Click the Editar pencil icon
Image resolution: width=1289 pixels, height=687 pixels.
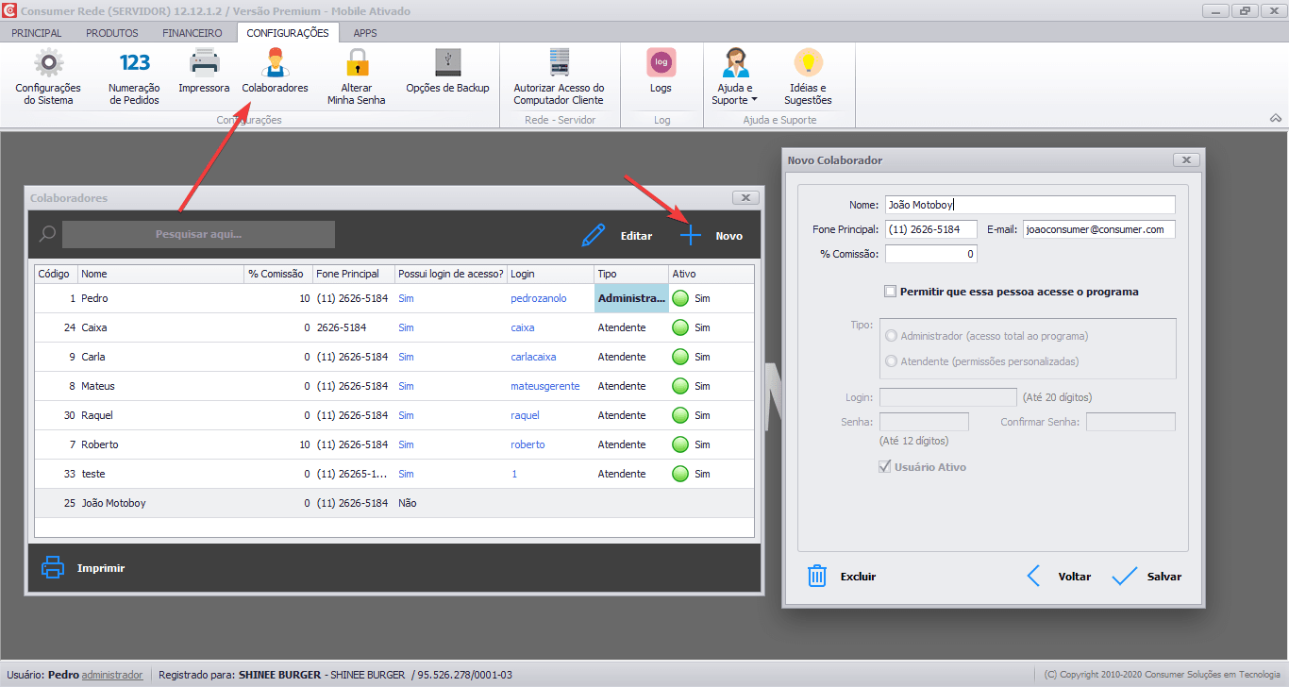pos(594,236)
